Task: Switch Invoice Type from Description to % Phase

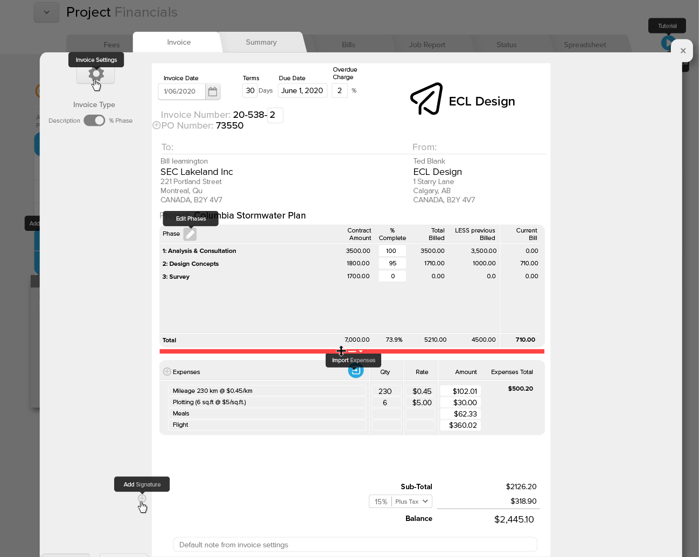Action: click(x=94, y=121)
